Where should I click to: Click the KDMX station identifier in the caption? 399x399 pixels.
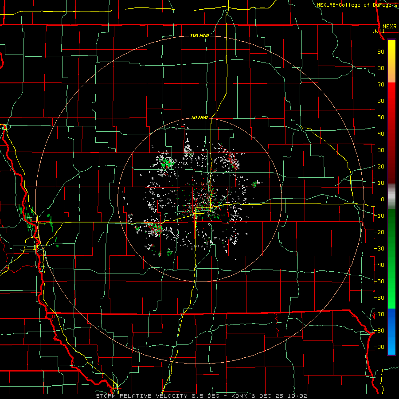point(239,396)
